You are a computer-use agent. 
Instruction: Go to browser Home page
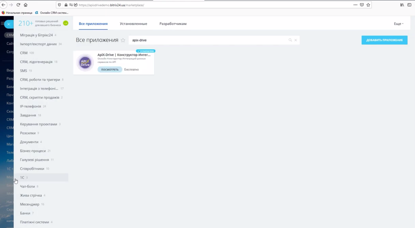coord(26,5)
